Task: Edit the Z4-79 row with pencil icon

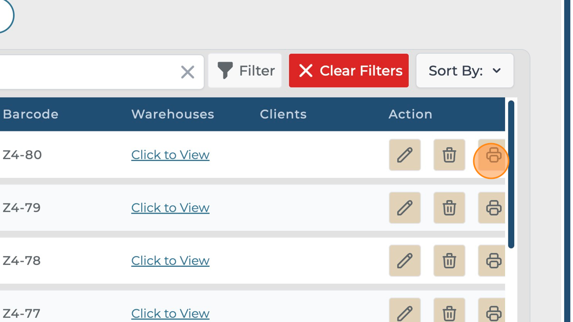Action: point(405,208)
